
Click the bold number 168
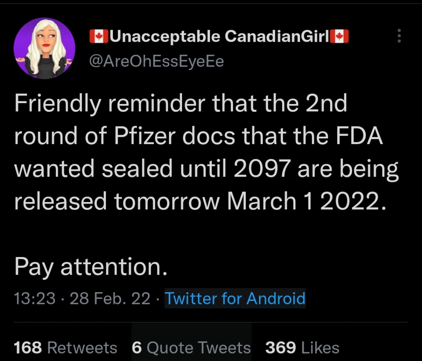[28, 347]
